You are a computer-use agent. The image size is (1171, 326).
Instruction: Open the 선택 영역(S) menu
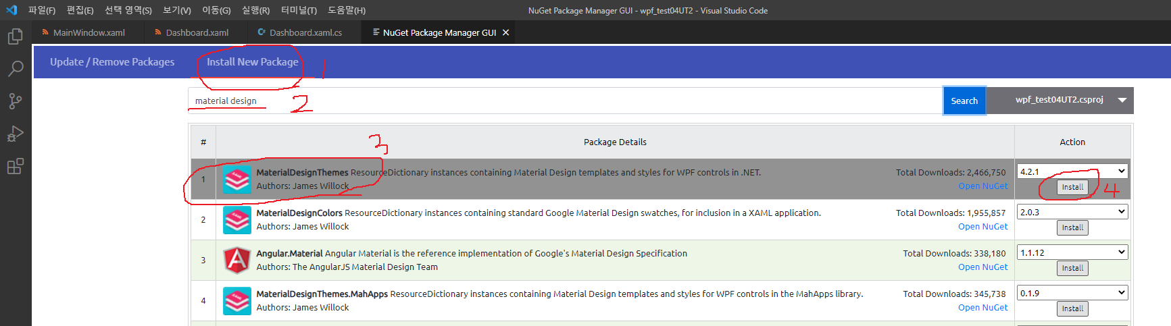(x=128, y=10)
